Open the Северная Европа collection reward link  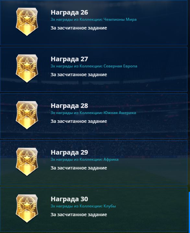(94, 66)
